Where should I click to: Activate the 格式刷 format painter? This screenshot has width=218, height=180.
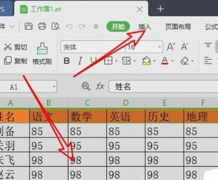(x=42, y=54)
